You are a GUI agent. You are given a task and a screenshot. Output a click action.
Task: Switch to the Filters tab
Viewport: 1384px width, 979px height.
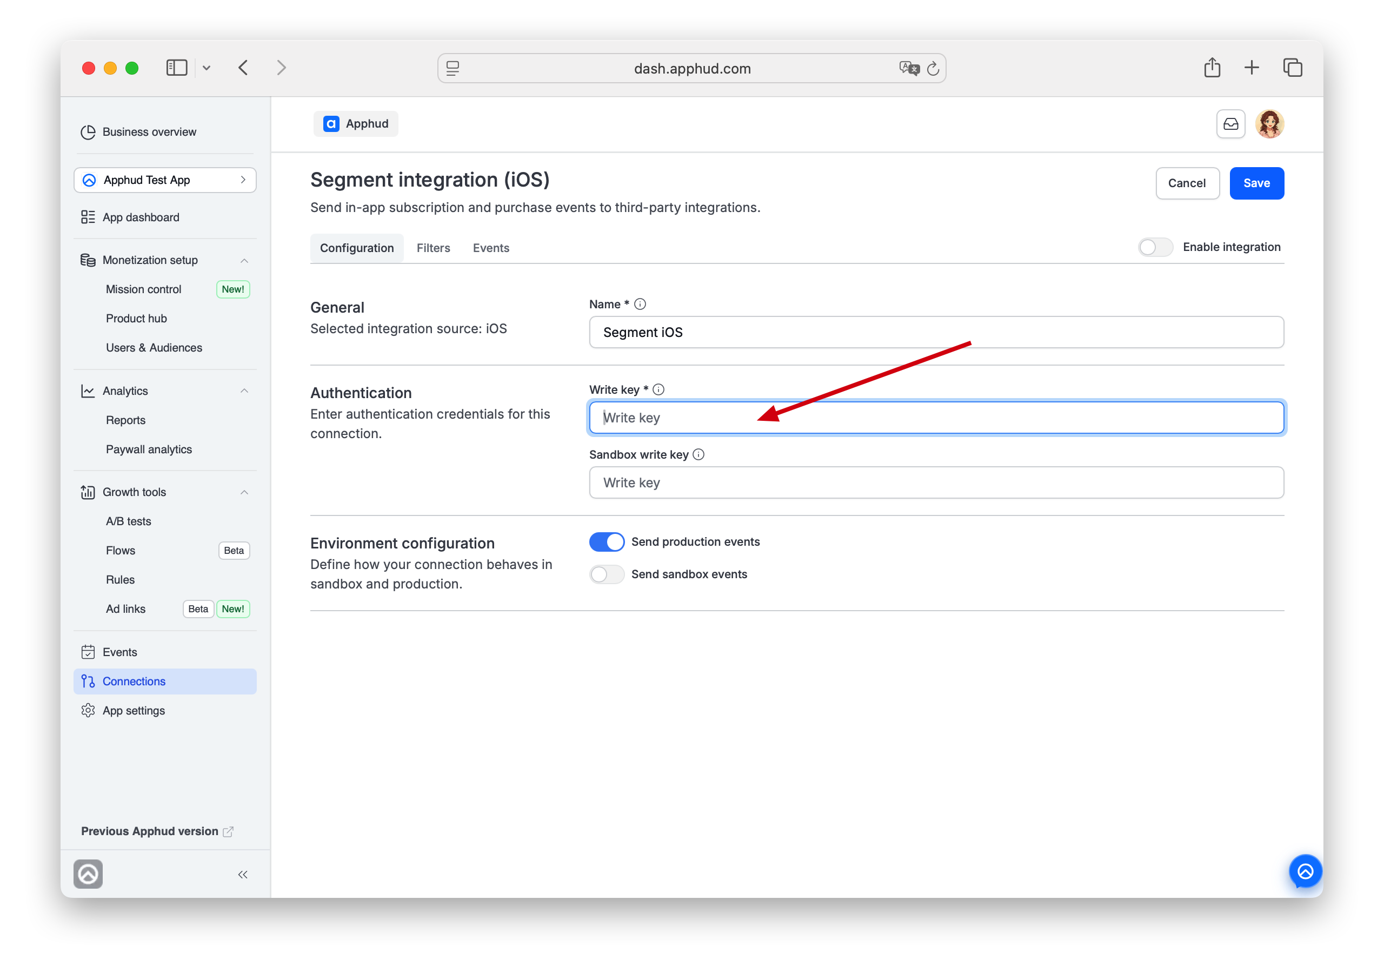click(434, 248)
